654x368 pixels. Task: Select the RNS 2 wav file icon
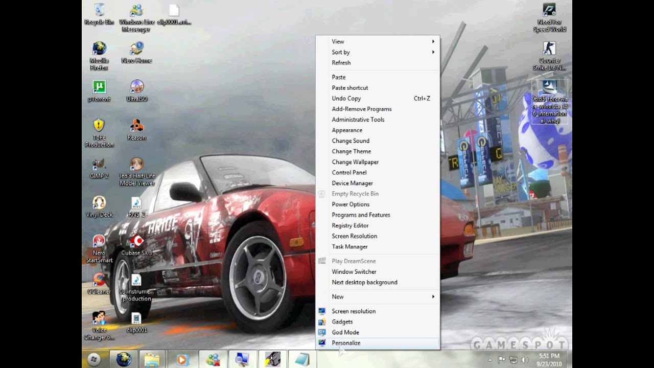click(x=136, y=206)
